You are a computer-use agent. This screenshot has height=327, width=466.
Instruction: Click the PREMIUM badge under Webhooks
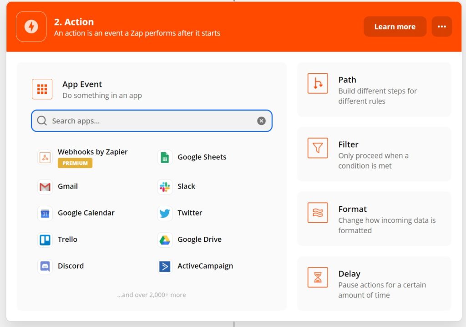click(75, 163)
